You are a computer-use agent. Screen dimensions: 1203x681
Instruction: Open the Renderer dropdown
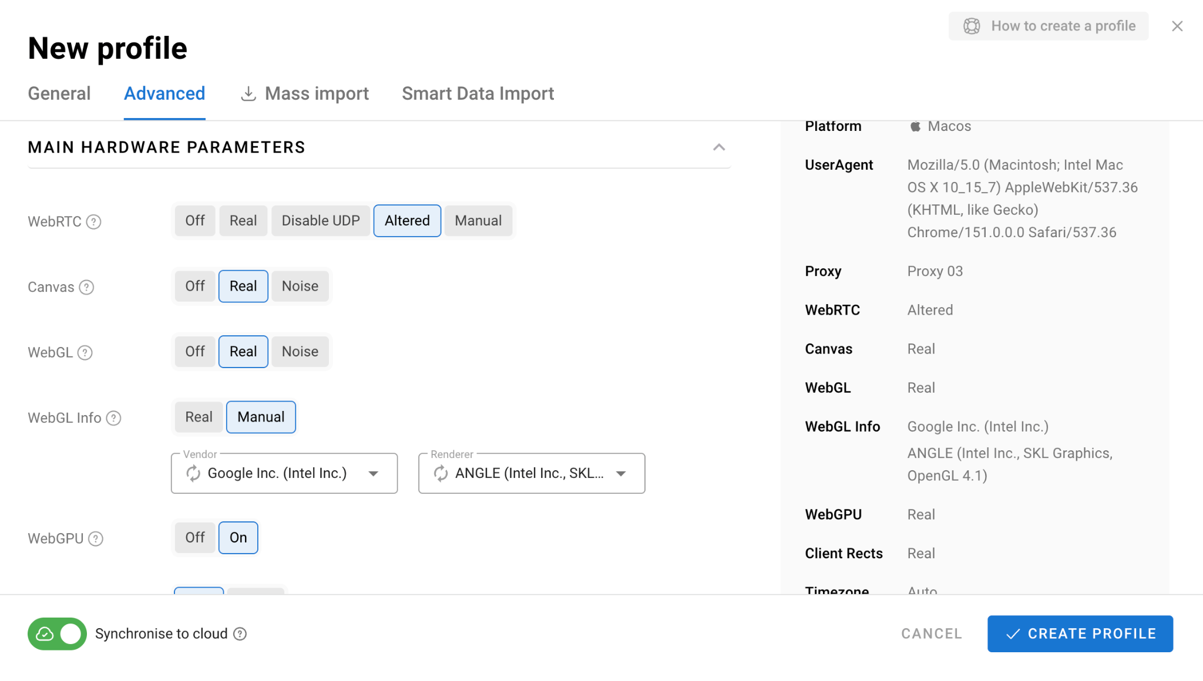coord(532,473)
